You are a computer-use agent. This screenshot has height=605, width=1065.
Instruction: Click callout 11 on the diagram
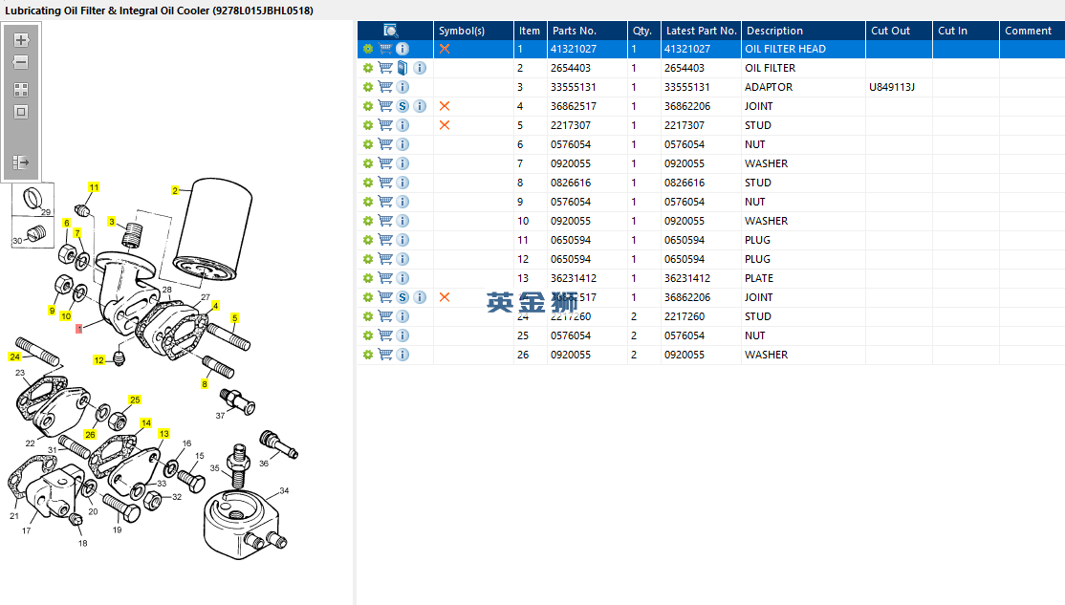pyautogui.click(x=94, y=187)
